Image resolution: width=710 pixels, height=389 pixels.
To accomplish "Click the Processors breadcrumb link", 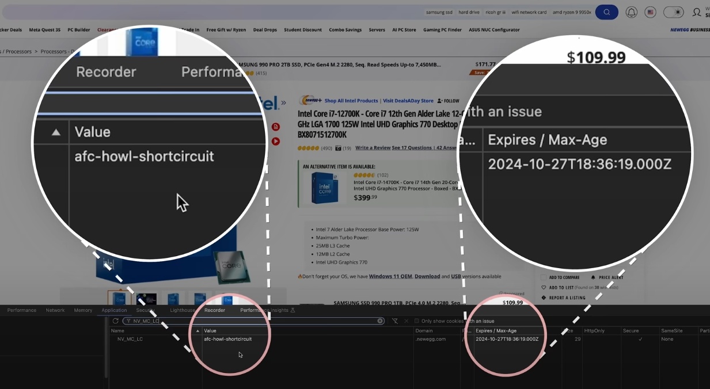I will coord(18,52).
